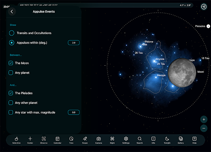The image size is (211, 152).
Task: Edit the max magnitude field 0.0
Action: coord(74,113)
